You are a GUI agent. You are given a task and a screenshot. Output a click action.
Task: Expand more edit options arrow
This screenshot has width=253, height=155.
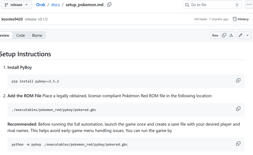[x=247, y=36]
